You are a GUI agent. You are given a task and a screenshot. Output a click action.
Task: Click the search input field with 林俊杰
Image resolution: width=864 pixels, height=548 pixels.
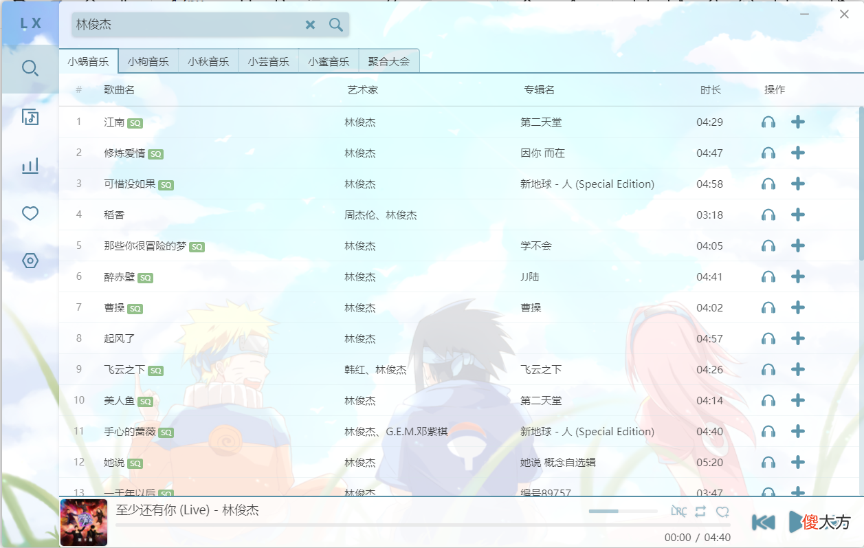pos(187,25)
